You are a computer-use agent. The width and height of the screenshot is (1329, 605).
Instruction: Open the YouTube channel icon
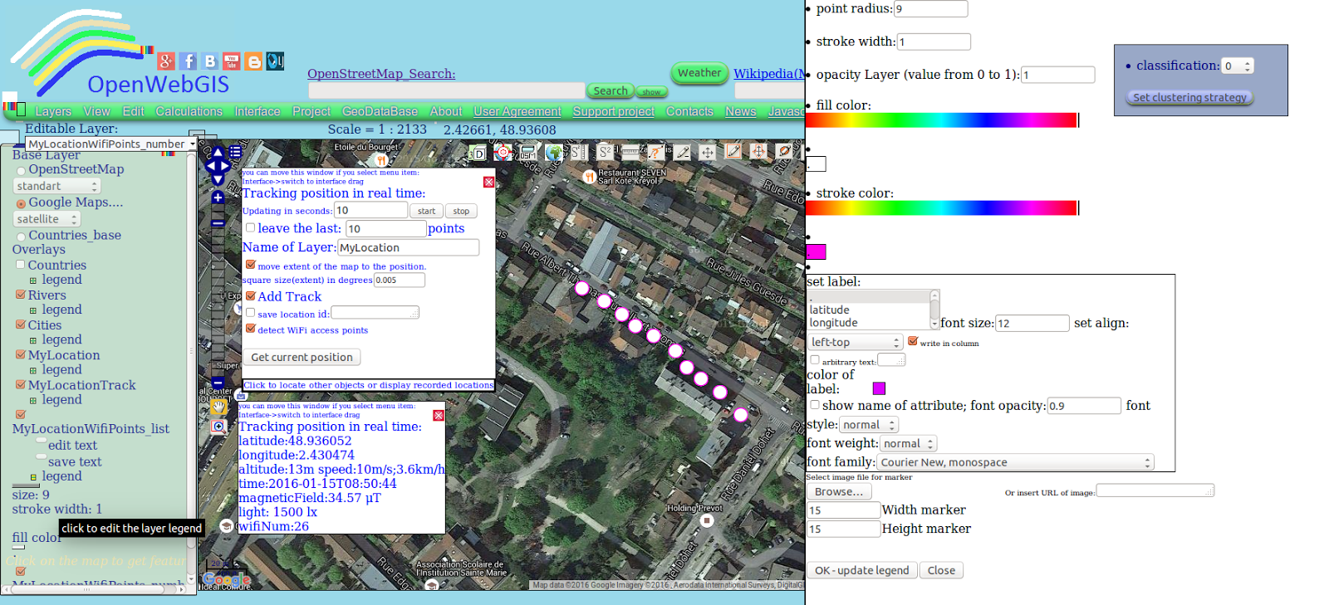click(x=232, y=61)
